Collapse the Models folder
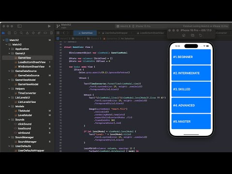 click(x=9, y=106)
